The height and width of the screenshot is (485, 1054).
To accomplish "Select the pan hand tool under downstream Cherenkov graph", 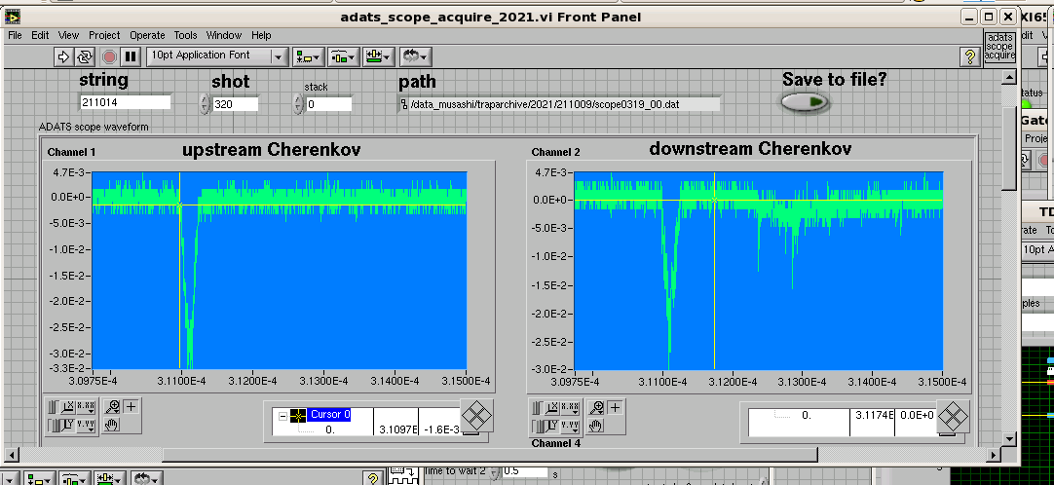I will [598, 425].
